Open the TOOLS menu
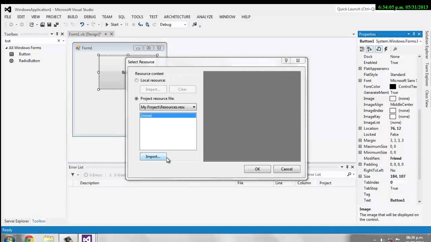The height and width of the screenshot is (242, 431). point(137,17)
